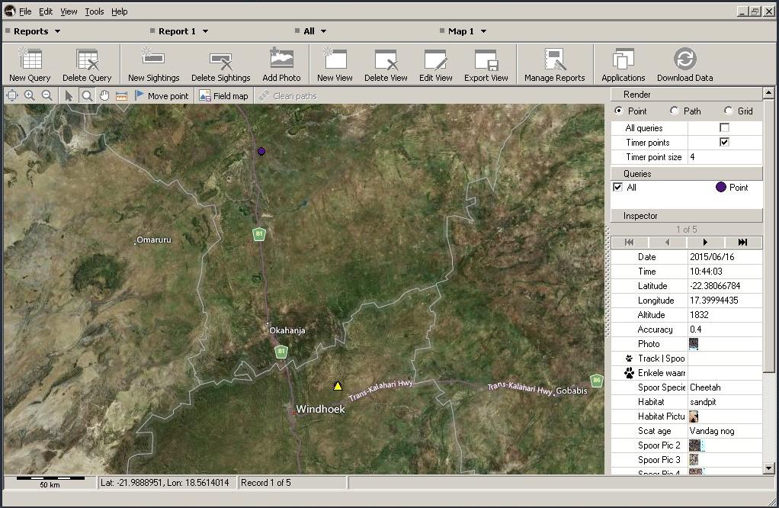
Task: Go to the next record in Inspector
Action: pyautogui.click(x=705, y=243)
